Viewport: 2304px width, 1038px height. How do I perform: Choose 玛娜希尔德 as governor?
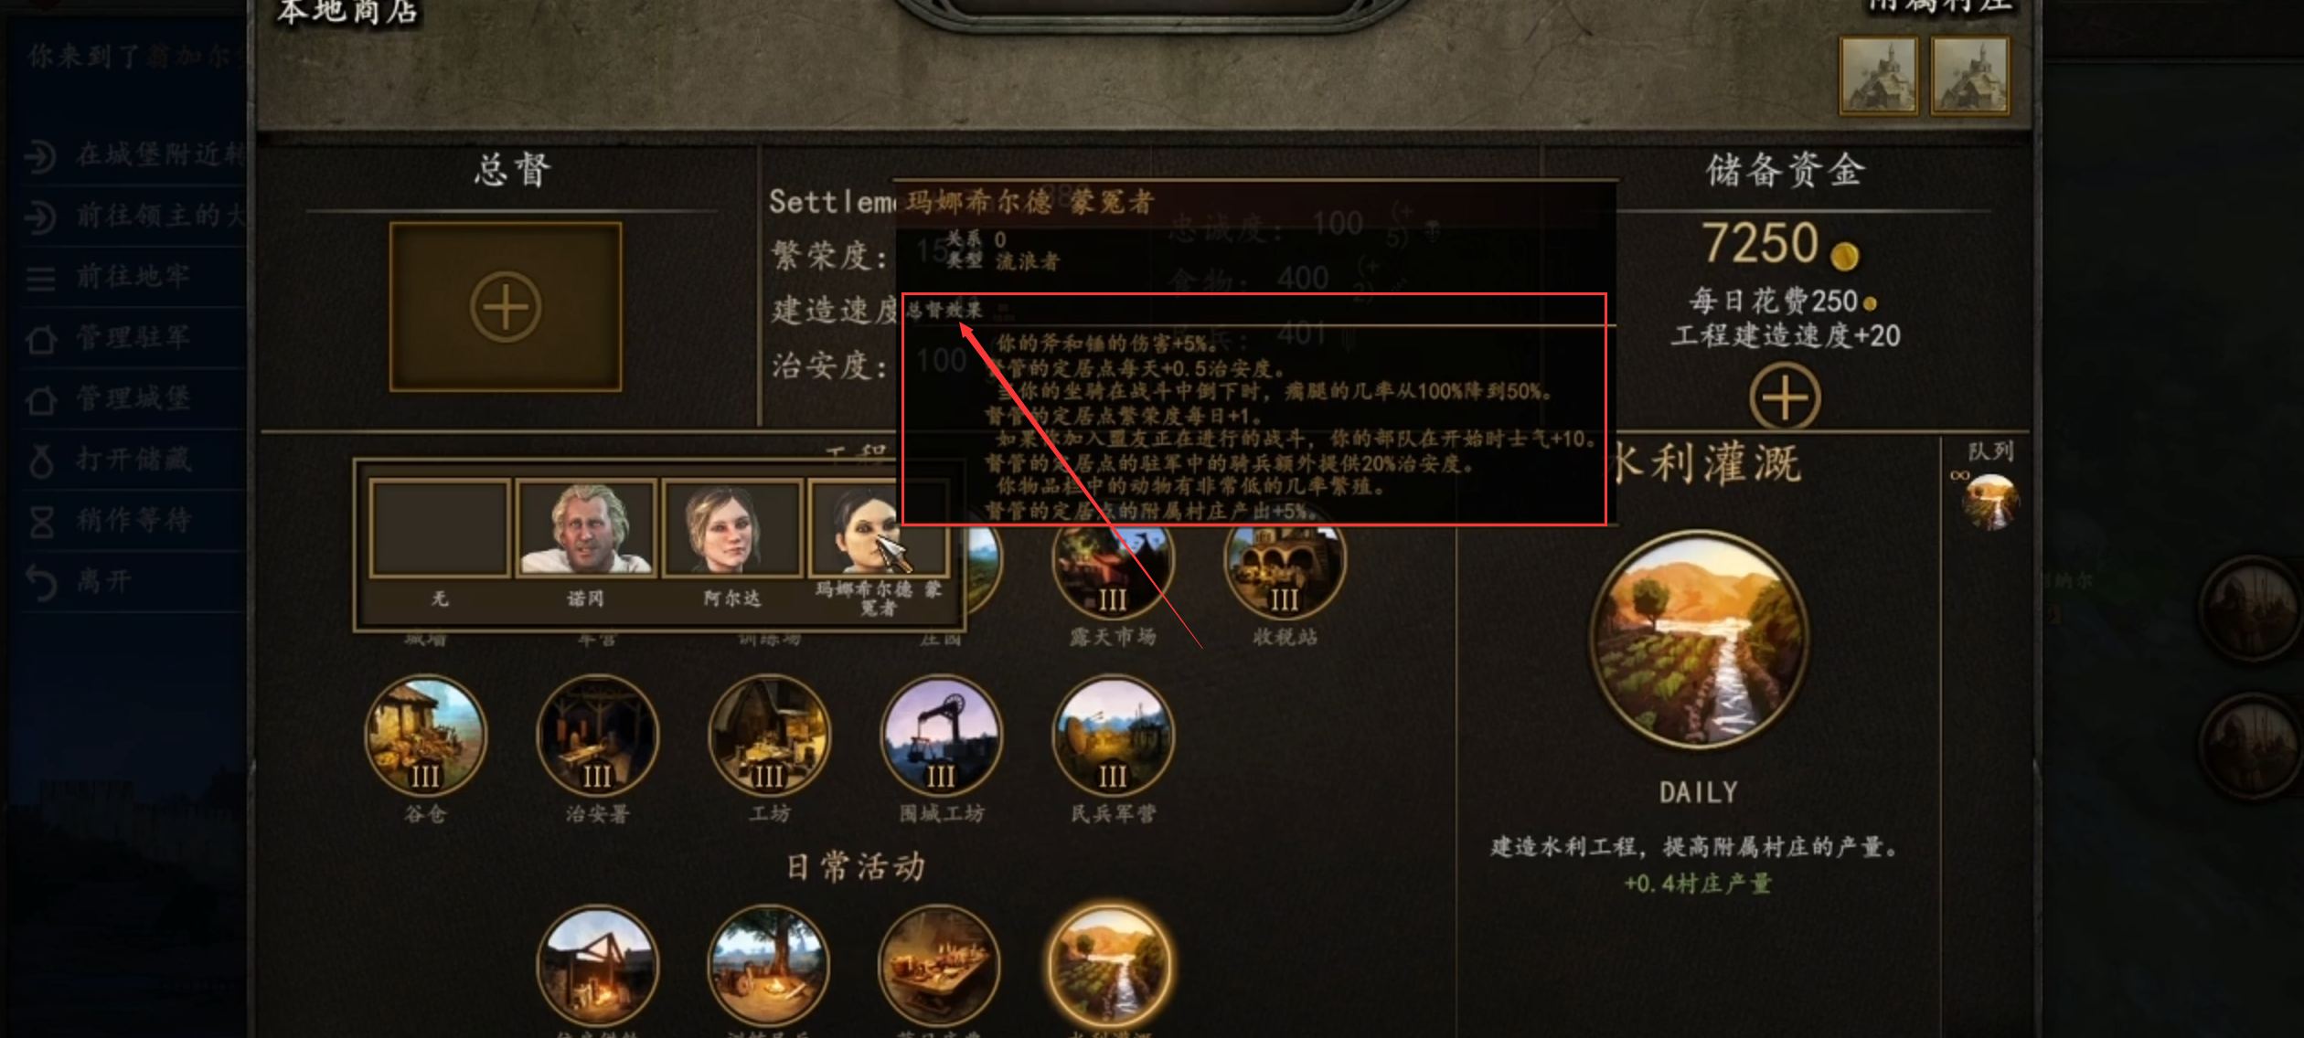point(878,529)
